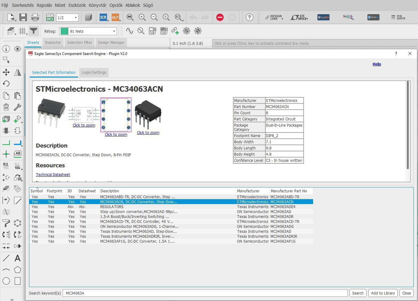Select the Line drawing tool
The height and width of the screenshot is (301, 418).
(x=6, y=258)
